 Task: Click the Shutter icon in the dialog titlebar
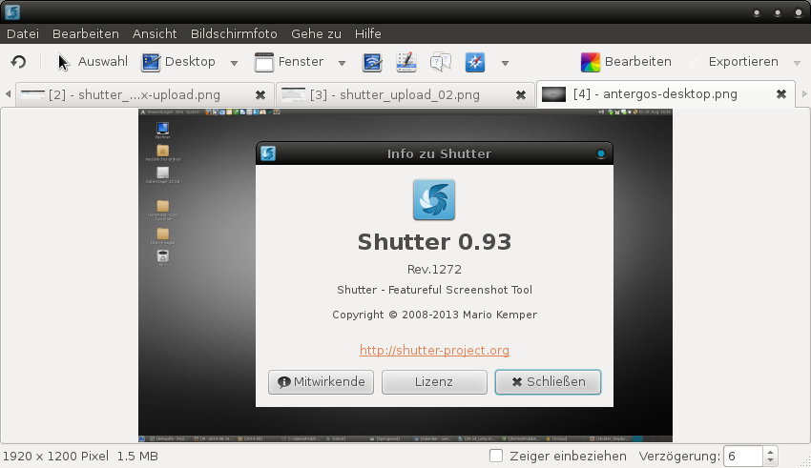268,153
